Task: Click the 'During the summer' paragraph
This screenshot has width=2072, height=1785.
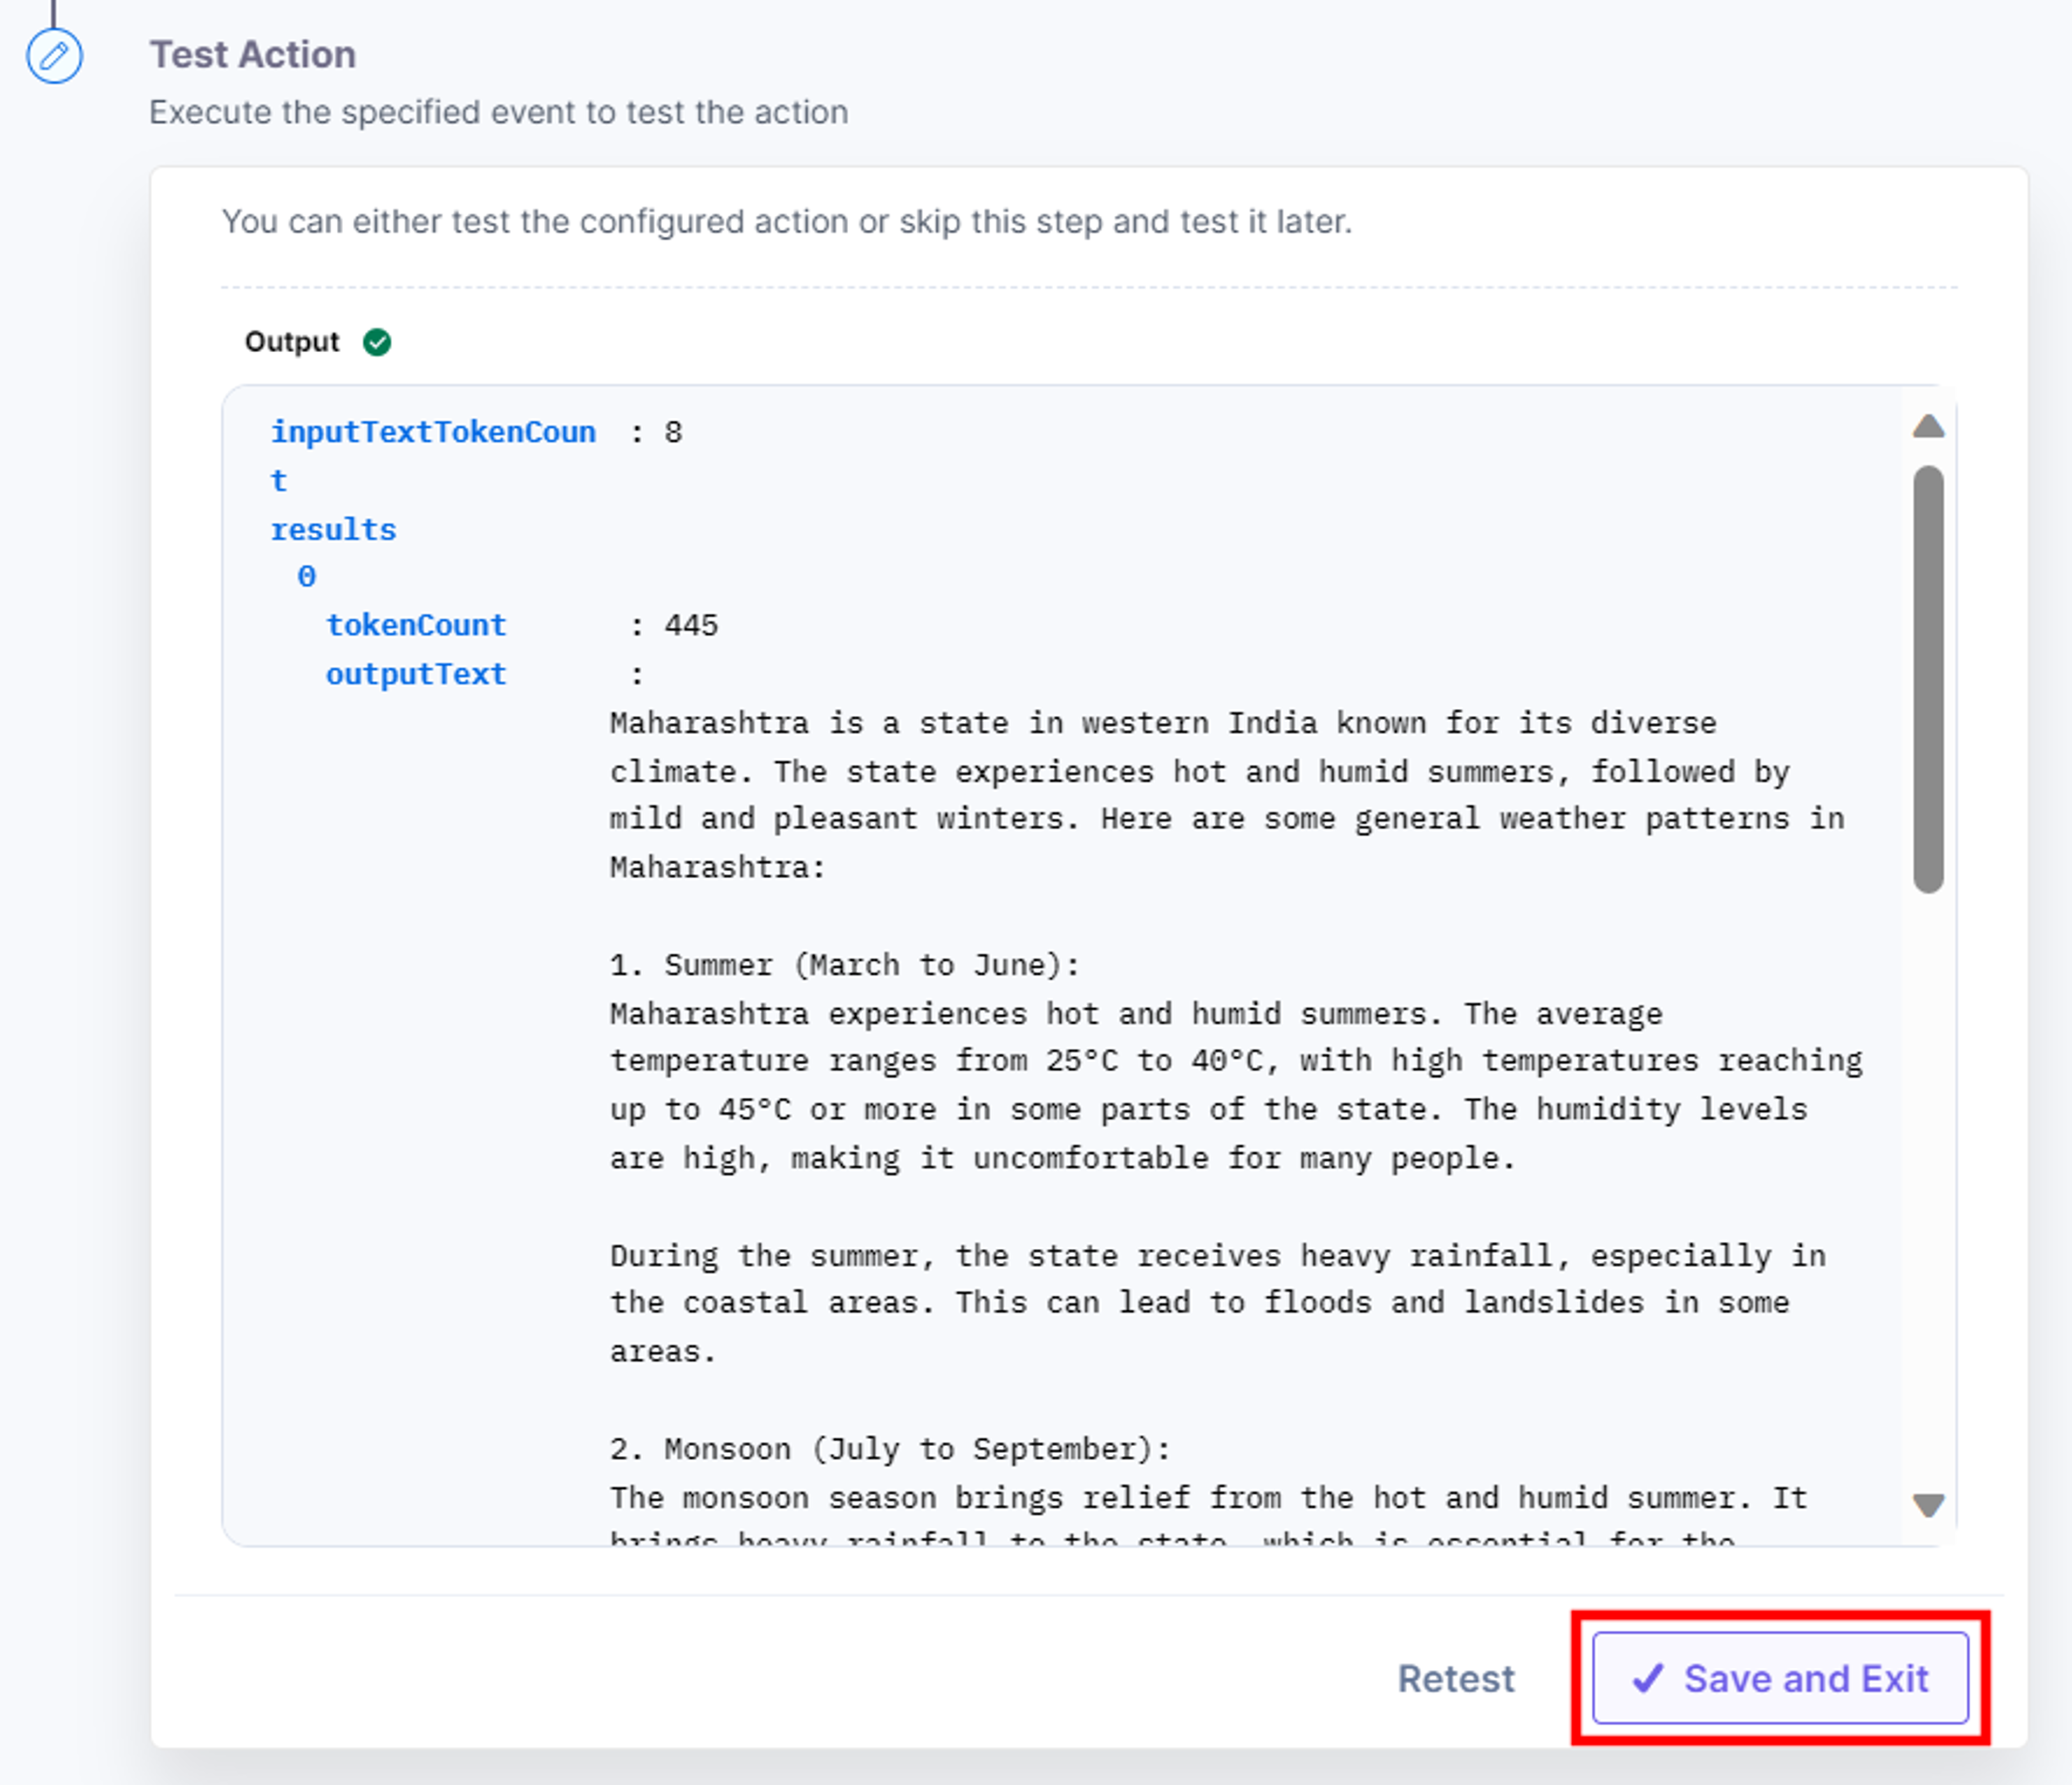Action: coord(1218,1303)
